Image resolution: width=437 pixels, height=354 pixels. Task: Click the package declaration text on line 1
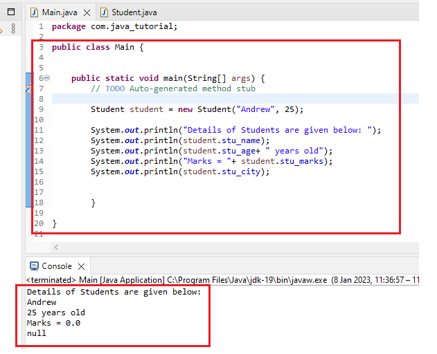tap(114, 26)
